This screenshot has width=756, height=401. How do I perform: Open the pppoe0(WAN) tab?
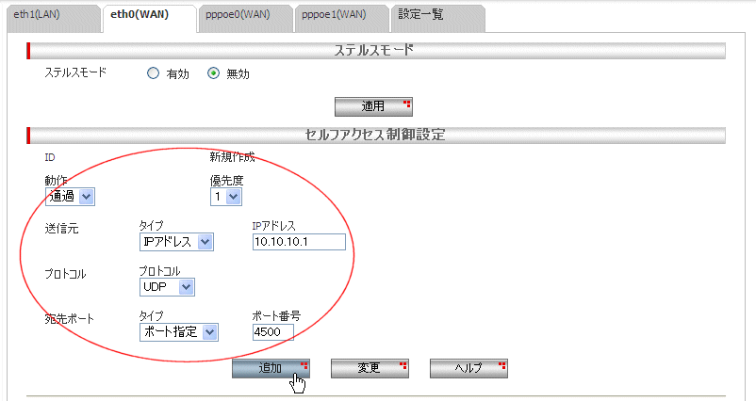pos(245,18)
